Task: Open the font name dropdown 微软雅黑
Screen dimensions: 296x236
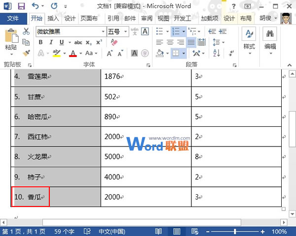Action: coord(103,31)
